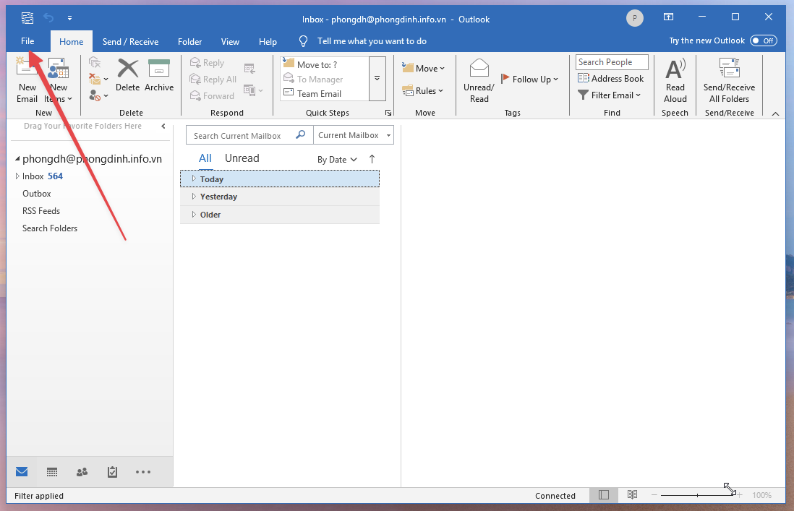Screen dimensions: 794x511
Task: Select the Home ribbon tab
Action: (72, 42)
